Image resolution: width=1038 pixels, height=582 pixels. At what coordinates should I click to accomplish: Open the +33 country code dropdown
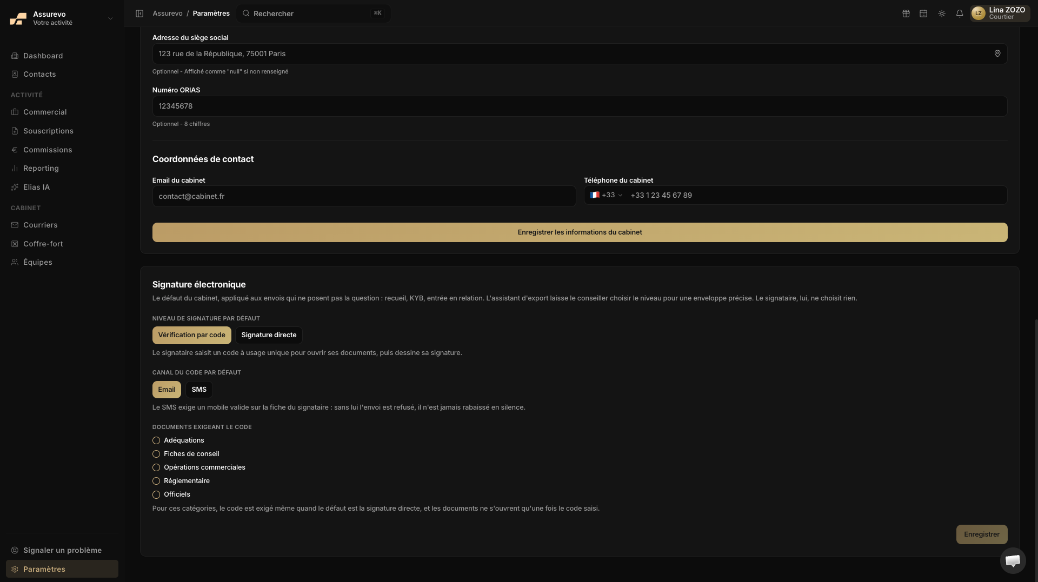pyautogui.click(x=606, y=196)
